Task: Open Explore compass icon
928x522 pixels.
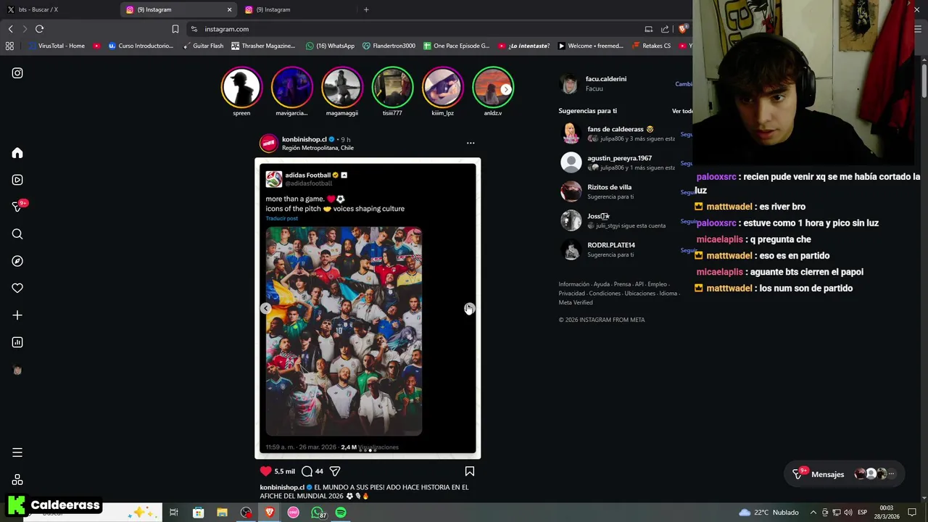Action: click(x=17, y=261)
